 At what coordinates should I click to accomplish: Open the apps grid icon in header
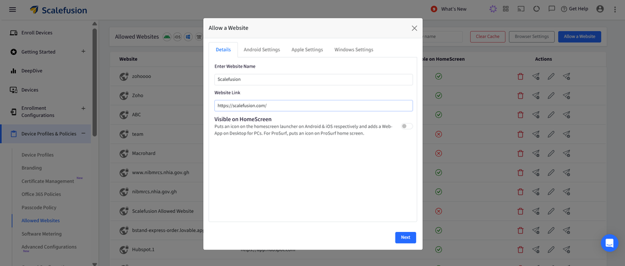[506, 9]
